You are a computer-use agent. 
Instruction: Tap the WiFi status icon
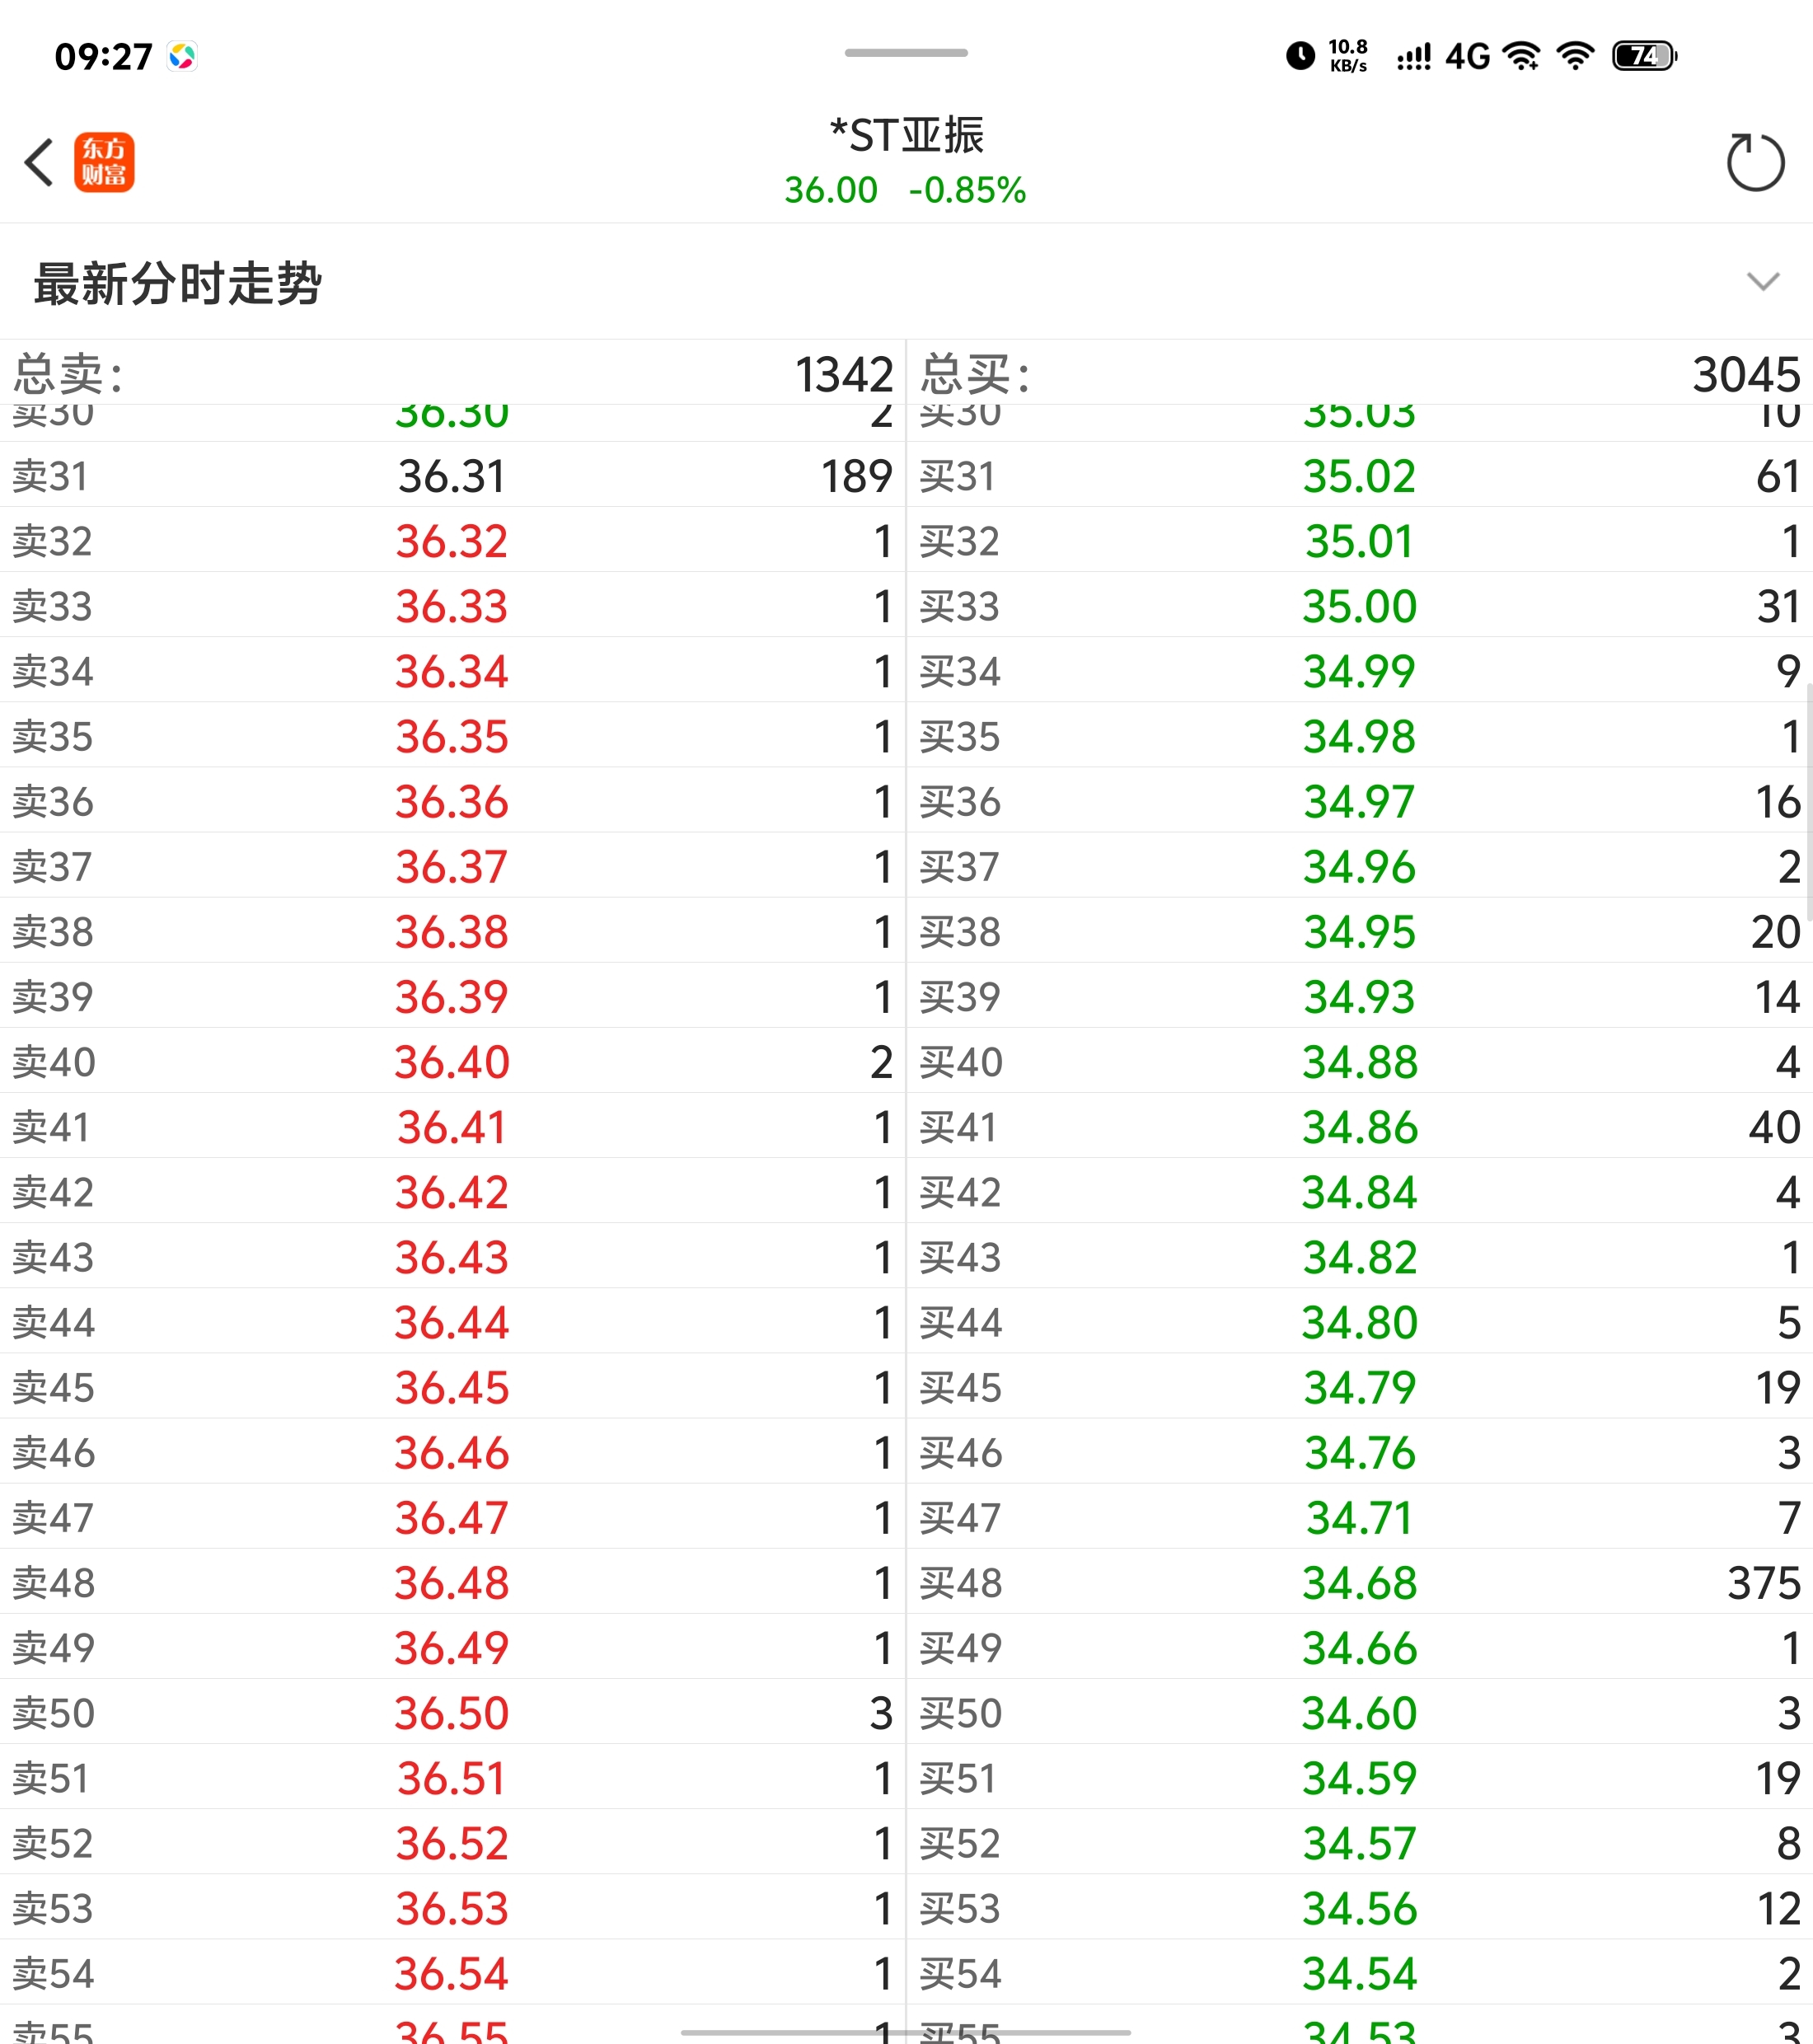(x=1575, y=56)
